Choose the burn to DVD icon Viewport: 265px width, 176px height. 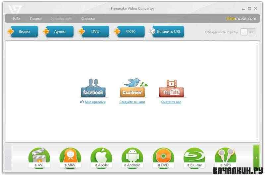point(163,157)
